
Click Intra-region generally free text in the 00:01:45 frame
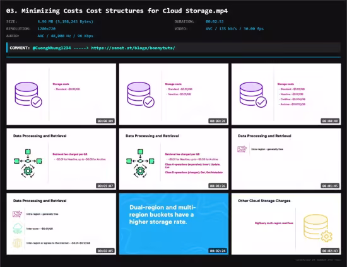(x=267, y=149)
